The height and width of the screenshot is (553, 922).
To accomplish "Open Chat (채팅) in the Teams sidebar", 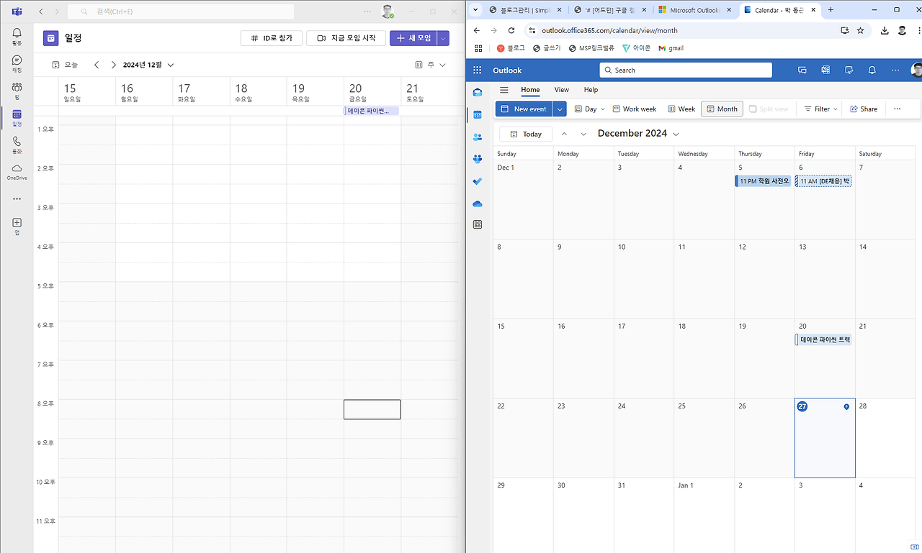I will tap(17, 63).
